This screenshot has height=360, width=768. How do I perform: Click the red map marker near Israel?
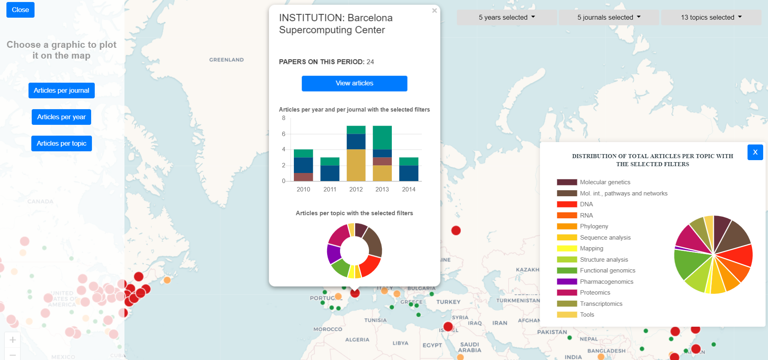[x=448, y=326]
